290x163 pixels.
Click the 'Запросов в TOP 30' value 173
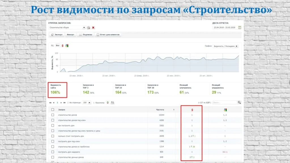point(150,92)
